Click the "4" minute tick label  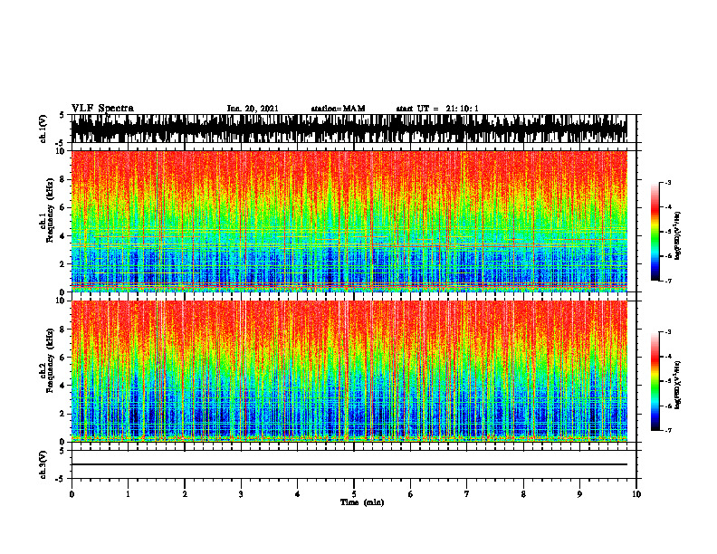click(297, 494)
